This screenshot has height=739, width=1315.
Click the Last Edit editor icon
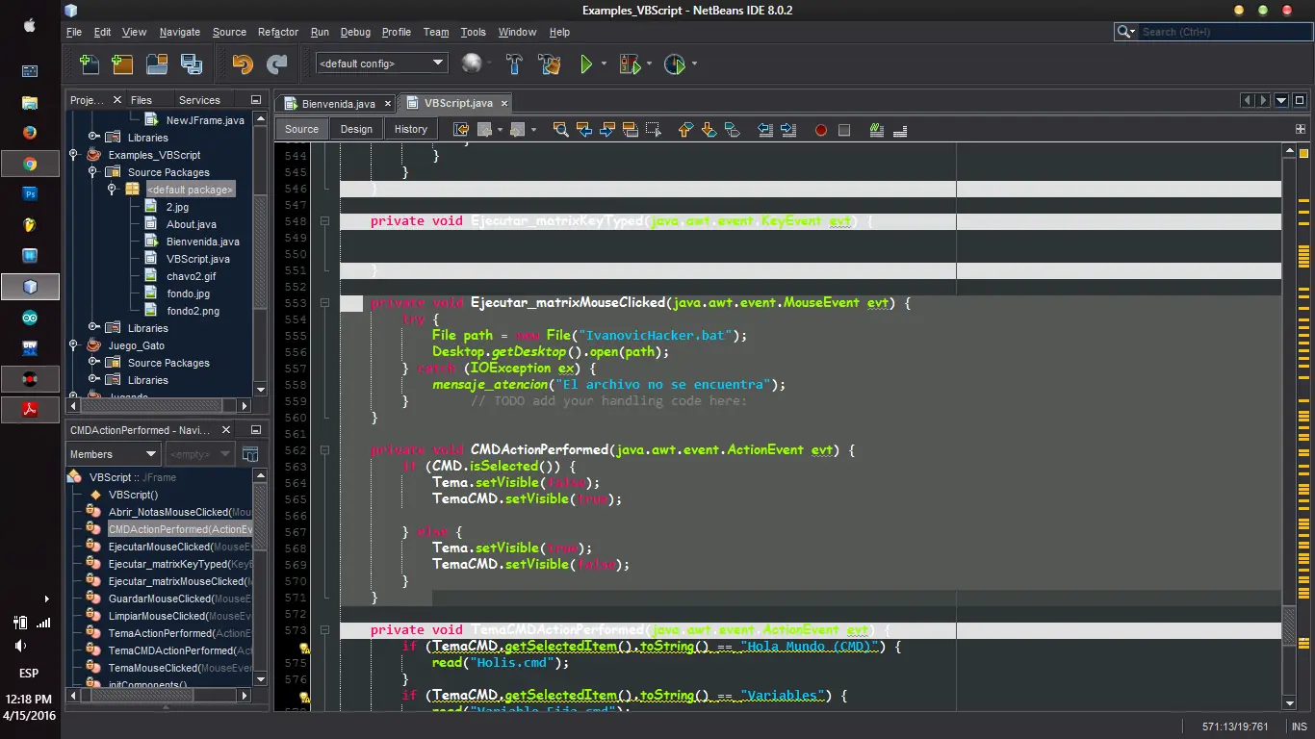click(461, 129)
